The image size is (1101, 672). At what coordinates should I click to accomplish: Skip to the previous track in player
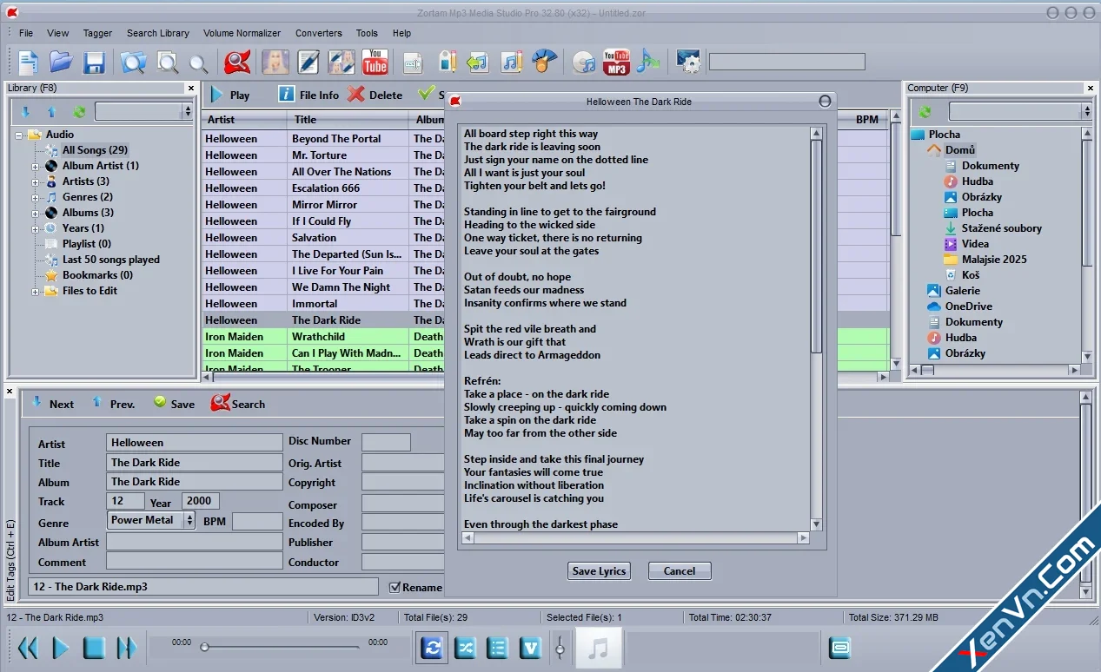(x=28, y=648)
